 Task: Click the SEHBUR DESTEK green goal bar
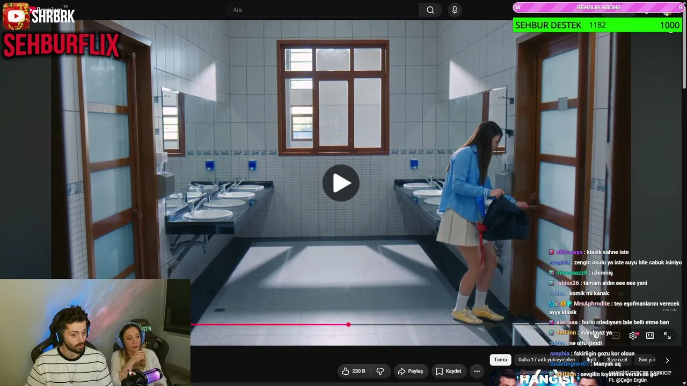tap(597, 25)
